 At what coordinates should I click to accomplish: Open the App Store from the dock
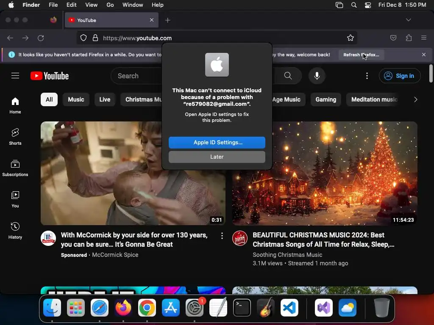pos(171,308)
